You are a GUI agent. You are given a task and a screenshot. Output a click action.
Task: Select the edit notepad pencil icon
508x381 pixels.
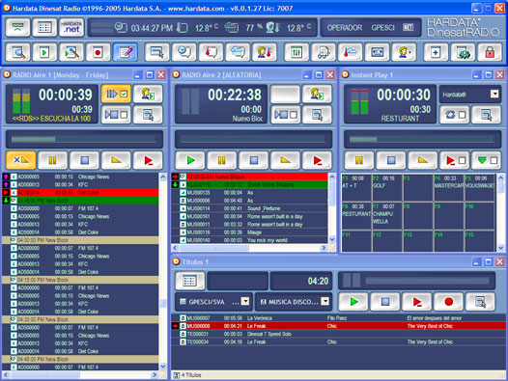tap(125, 52)
